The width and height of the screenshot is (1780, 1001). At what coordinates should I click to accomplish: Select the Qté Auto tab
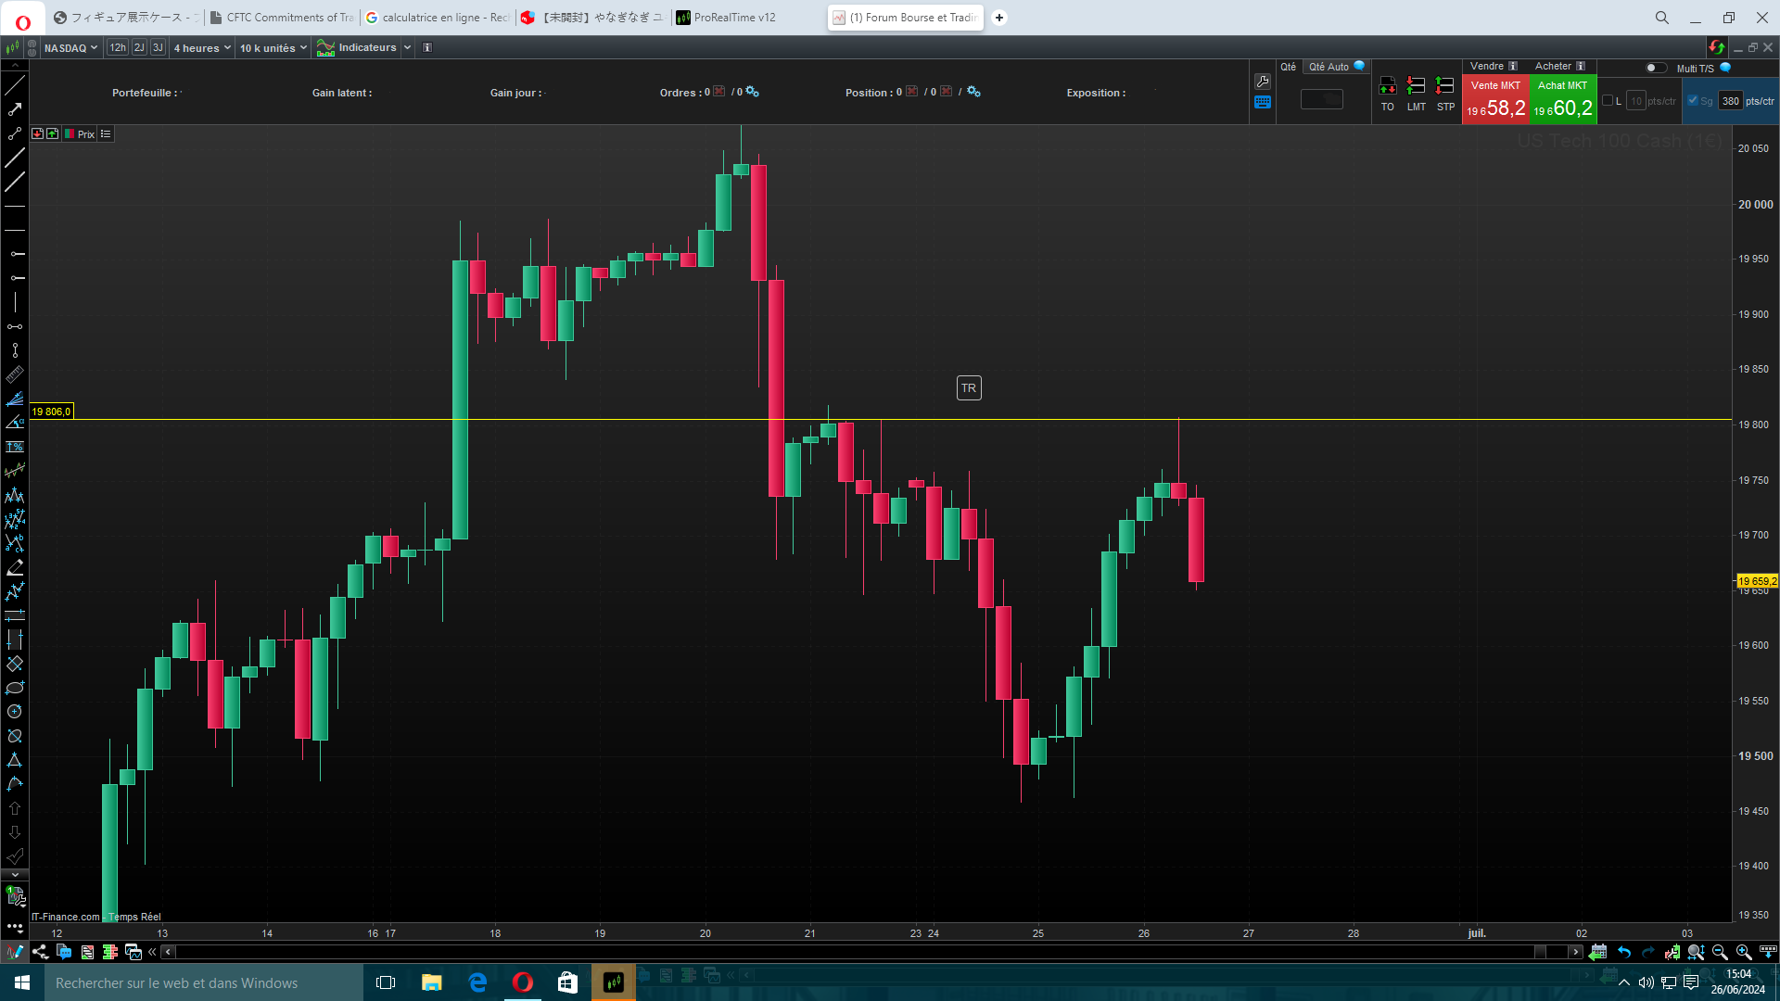coord(1329,67)
